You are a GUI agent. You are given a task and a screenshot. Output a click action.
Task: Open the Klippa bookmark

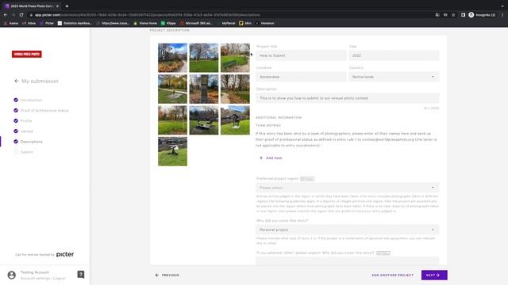click(168, 23)
